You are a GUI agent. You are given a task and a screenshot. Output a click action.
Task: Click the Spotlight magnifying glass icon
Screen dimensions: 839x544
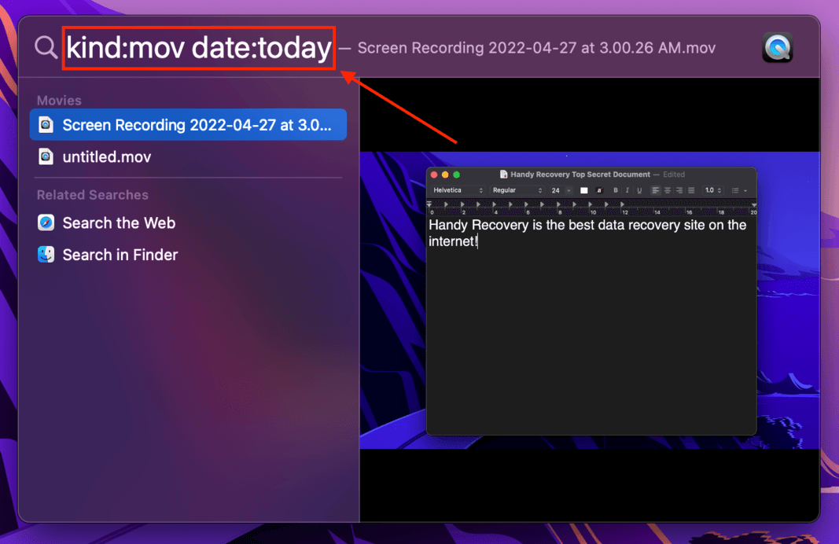click(46, 48)
